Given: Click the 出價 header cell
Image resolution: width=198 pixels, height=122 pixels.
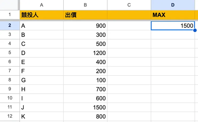Looking at the screenshot, I should 85,15.
